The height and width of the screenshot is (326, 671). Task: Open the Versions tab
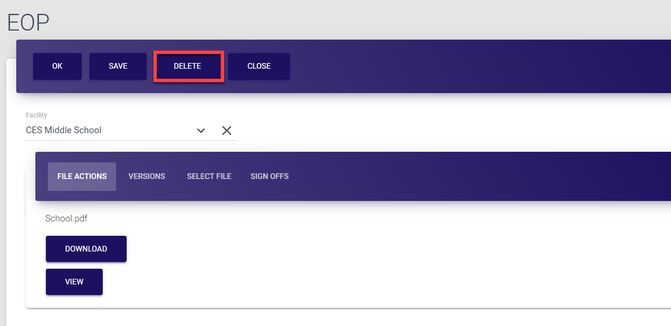147,177
